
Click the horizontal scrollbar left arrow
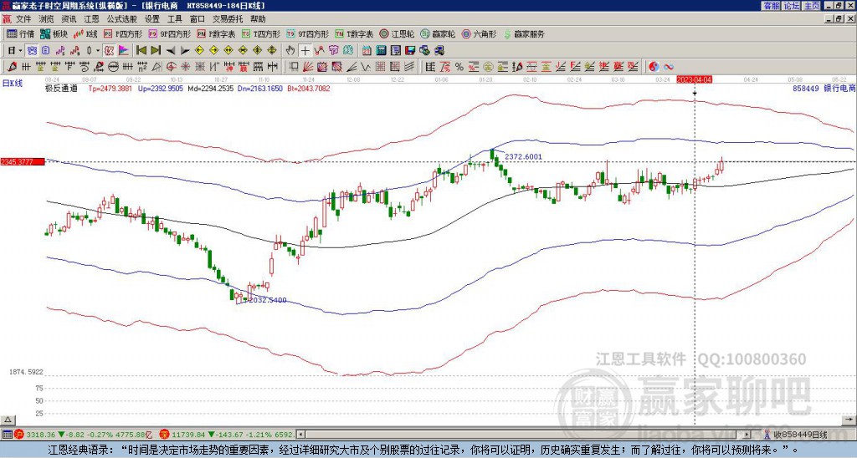point(300,435)
